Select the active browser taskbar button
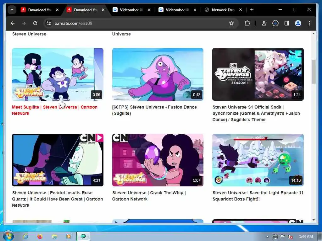The image size is (322, 241). click(83, 237)
